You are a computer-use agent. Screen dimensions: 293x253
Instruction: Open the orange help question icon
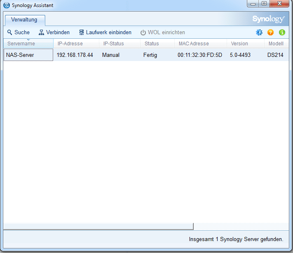270,32
